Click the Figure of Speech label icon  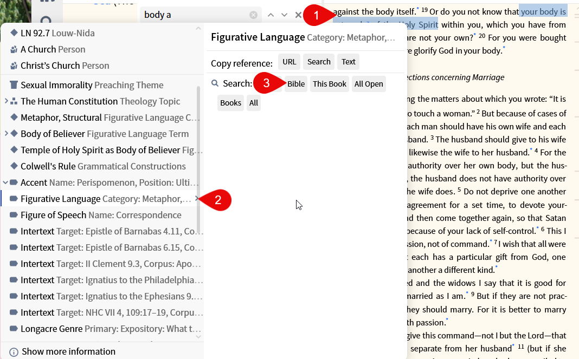click(14, 215)
